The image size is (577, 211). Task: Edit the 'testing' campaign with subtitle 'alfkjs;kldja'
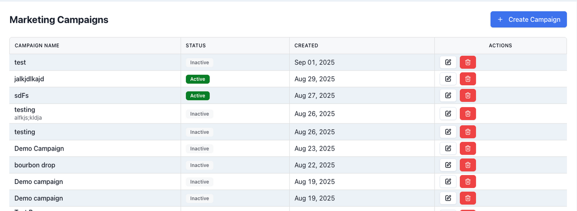pyautogui.click(x=448, y=114)
